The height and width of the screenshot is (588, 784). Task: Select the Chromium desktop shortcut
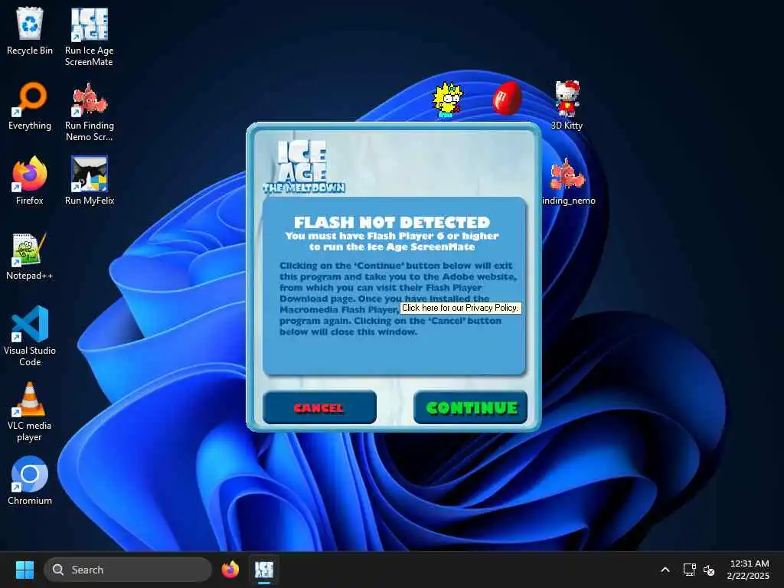tap(30, 481)
